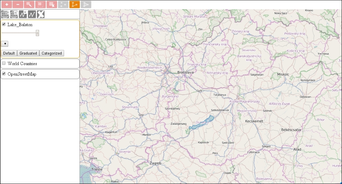Viewport: 342px width, 184px height.
Task: Click the Szekszárd label on the map
Action: pos(228,143)
